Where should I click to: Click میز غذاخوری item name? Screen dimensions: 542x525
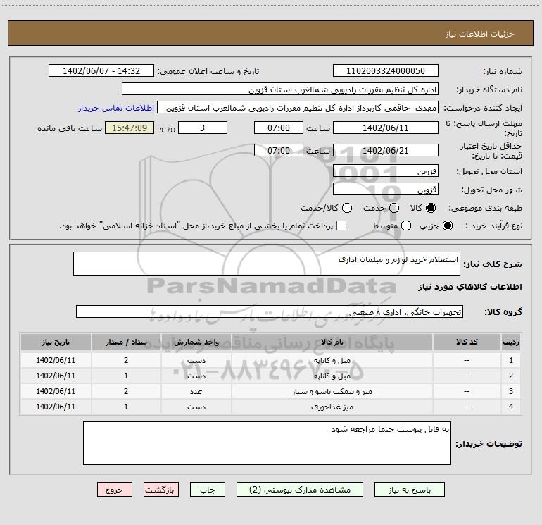pyautogui.click(x=332, y=407)
